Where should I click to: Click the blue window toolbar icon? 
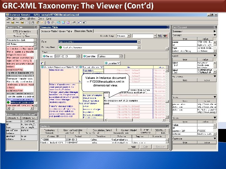pos(58,23)
